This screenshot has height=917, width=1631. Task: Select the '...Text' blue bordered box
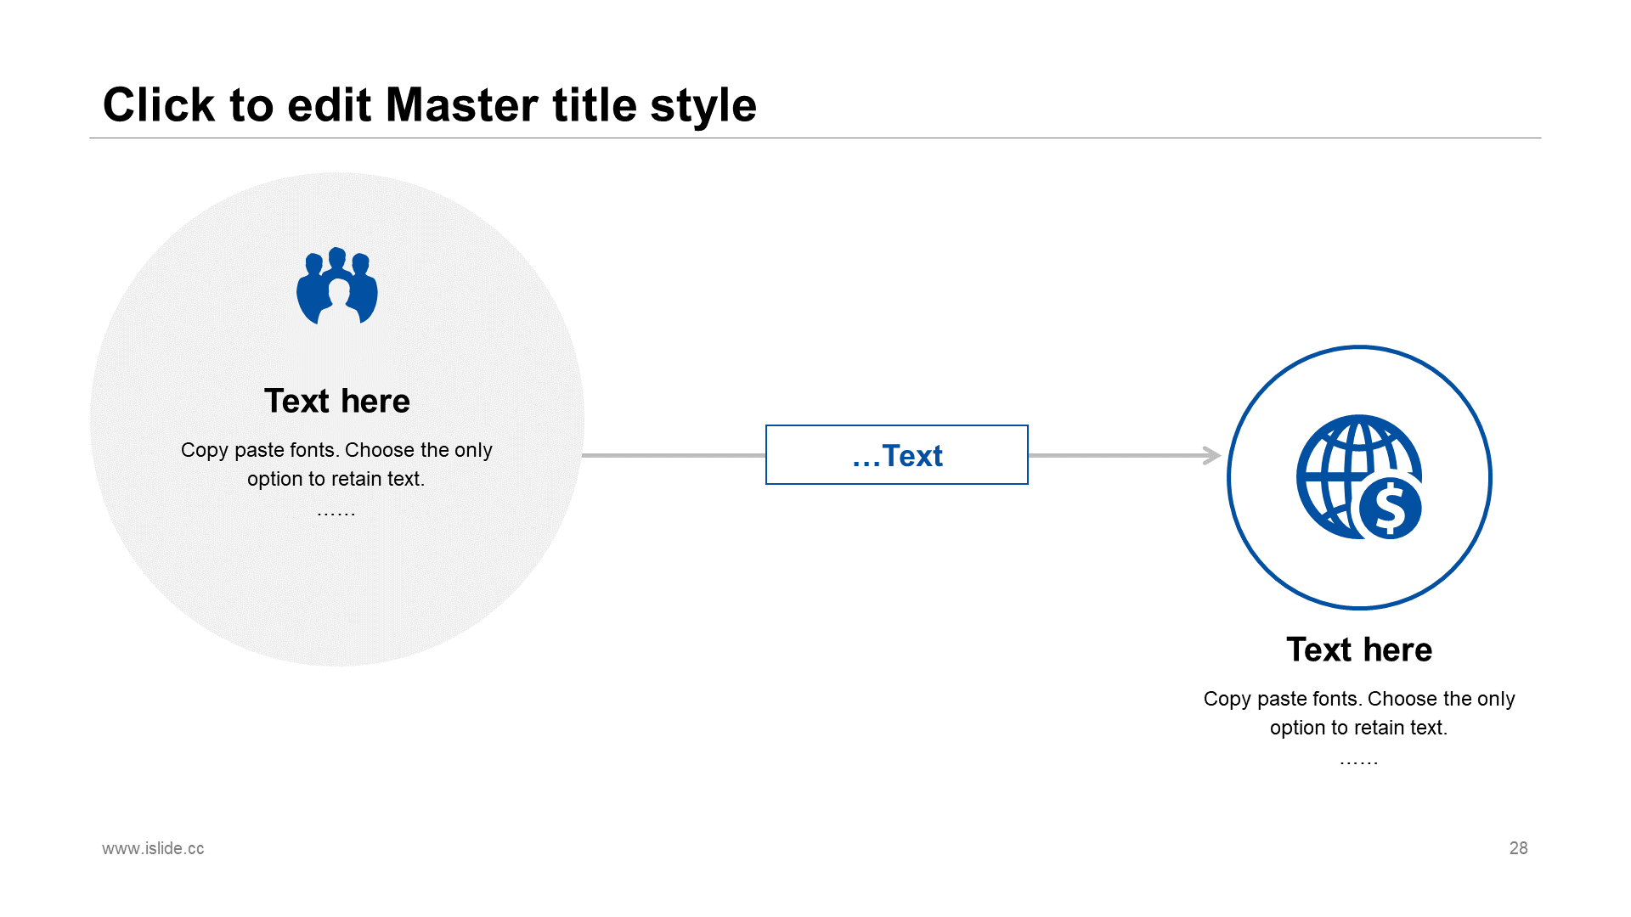pos(897,455)
